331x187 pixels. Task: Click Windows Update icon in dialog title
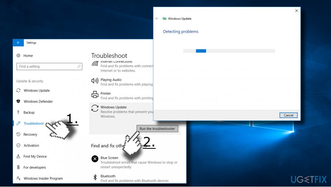[x=164, y=19]
